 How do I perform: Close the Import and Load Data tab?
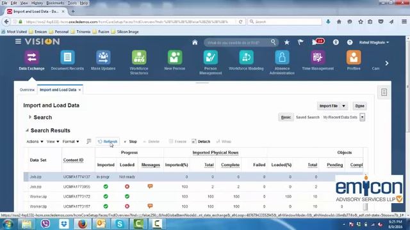coord(79,89)
